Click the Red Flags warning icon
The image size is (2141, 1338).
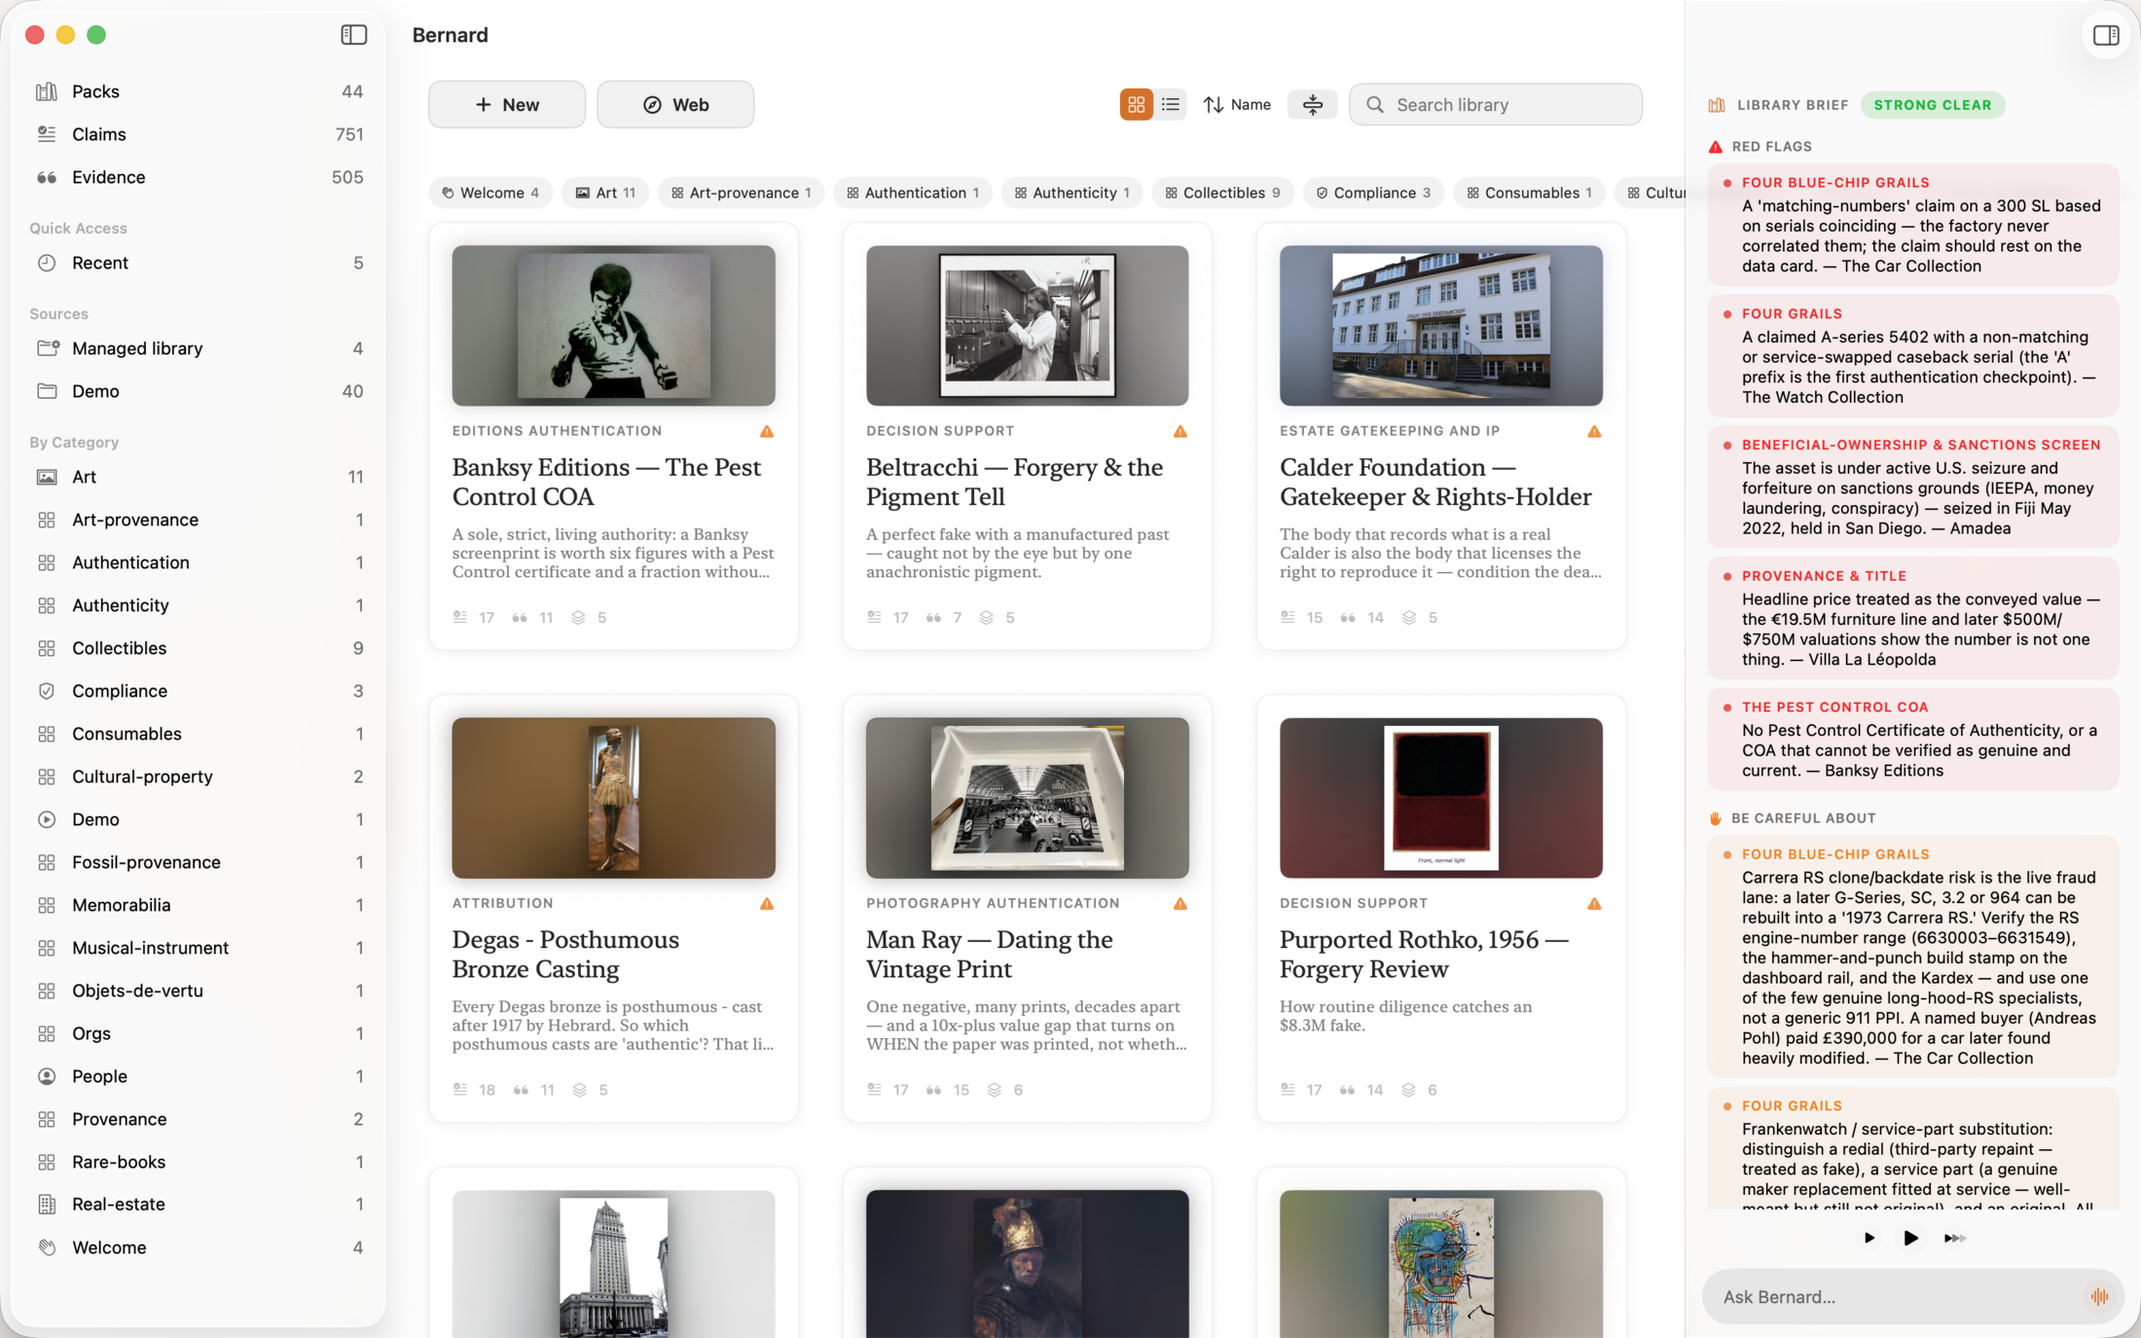coord(1716,147)
